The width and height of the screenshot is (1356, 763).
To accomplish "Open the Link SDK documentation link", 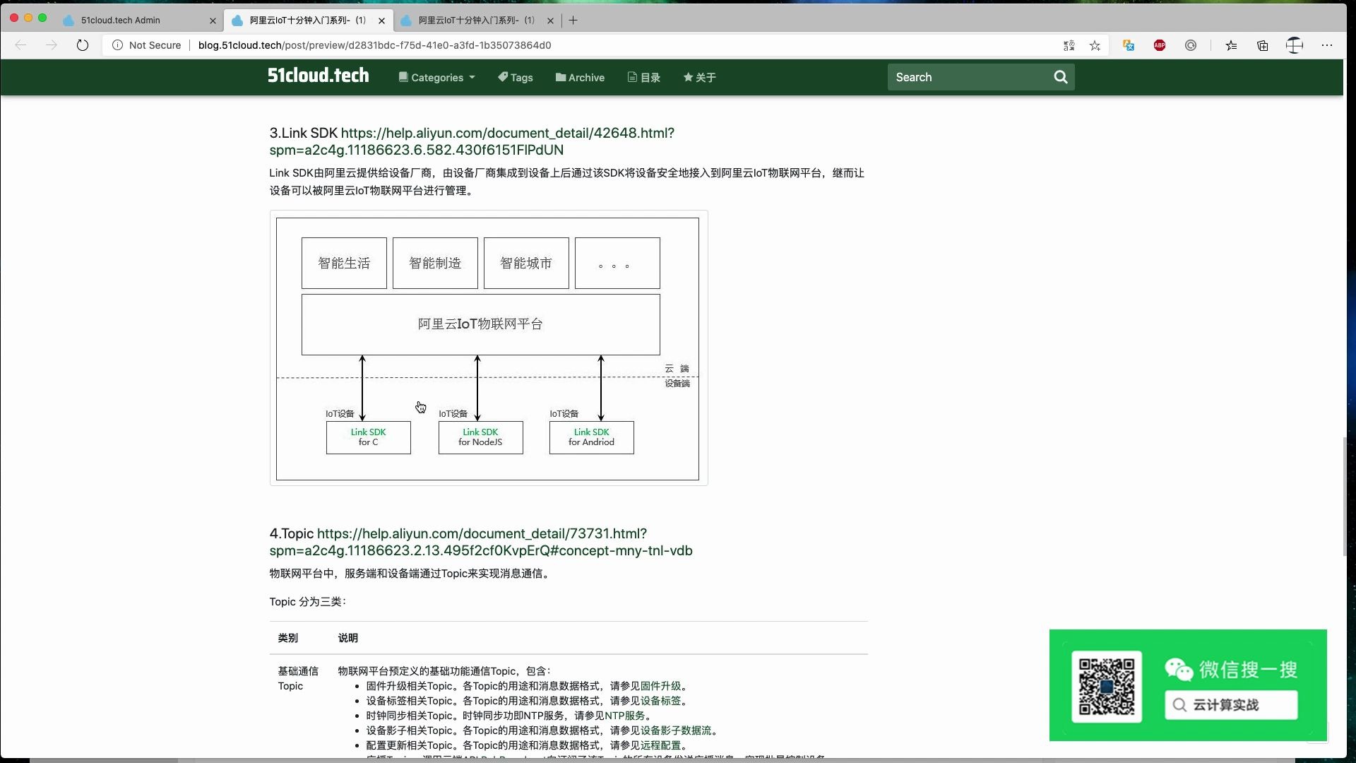I will coord(507,133).
